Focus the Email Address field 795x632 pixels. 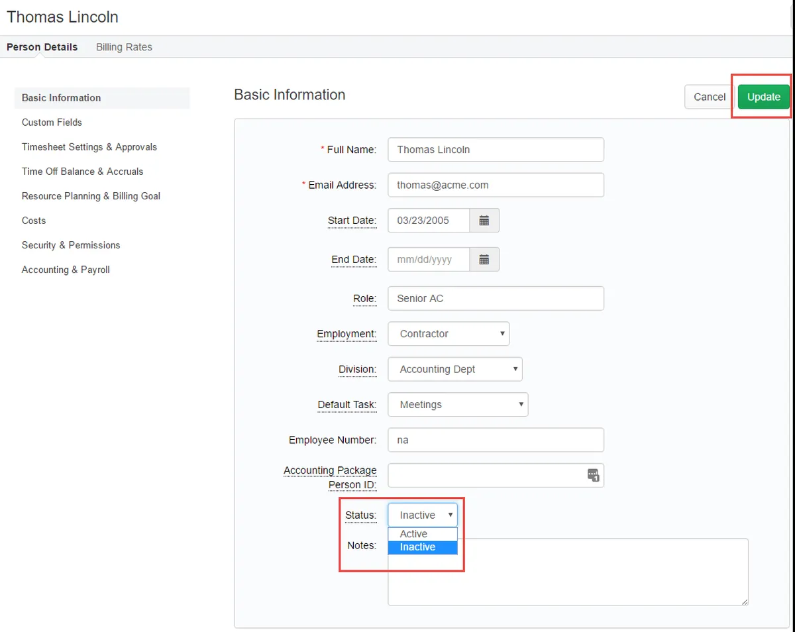[x=496, y=185]
